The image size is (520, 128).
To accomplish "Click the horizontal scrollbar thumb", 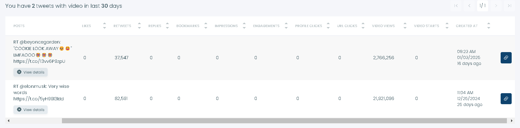I will pos(284,121).
